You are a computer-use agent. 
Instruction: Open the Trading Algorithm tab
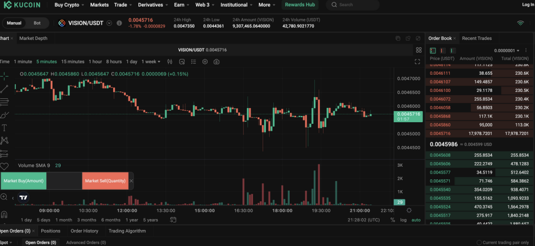[x=127, y=231]
